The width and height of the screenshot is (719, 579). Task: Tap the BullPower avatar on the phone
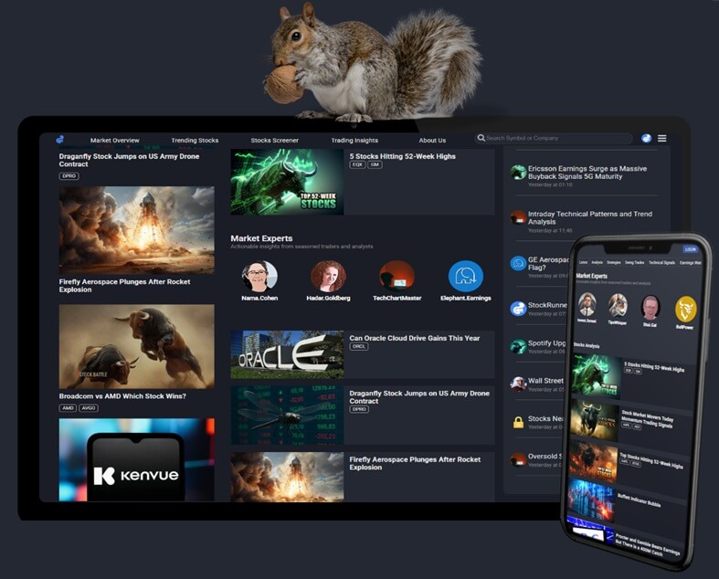point(685,309)
